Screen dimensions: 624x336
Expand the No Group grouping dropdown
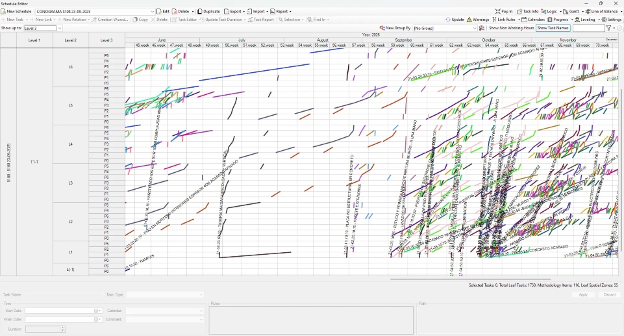(x=473, y=28)
